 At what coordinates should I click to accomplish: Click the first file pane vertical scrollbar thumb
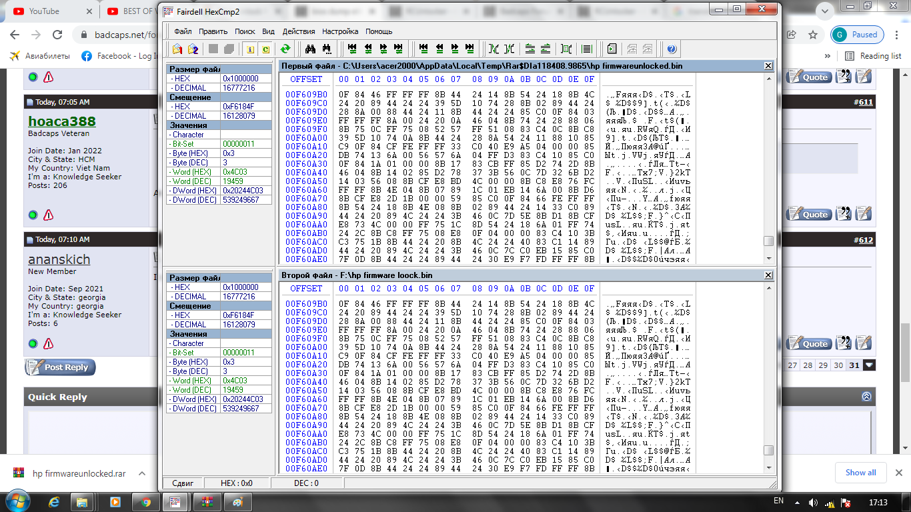coord(768,241)
